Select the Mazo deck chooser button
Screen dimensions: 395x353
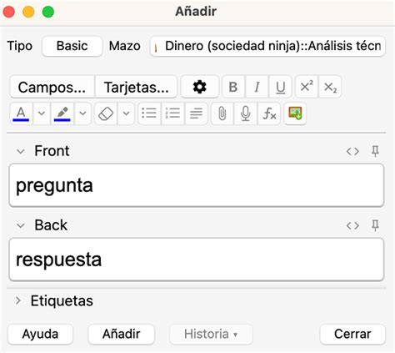tap(267, 46)
